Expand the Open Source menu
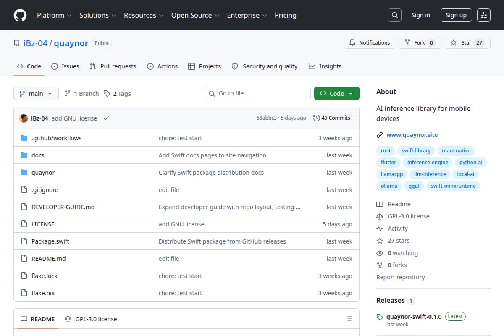The width and height of the screenshot is (504, 336). coord(195,15)
